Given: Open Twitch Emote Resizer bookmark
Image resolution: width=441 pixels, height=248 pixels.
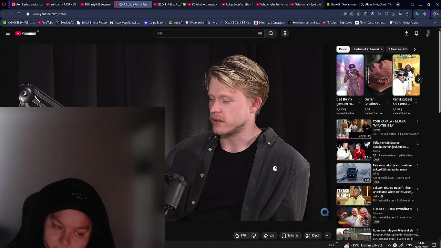Looking at the screenshot, I should point(92,23).
